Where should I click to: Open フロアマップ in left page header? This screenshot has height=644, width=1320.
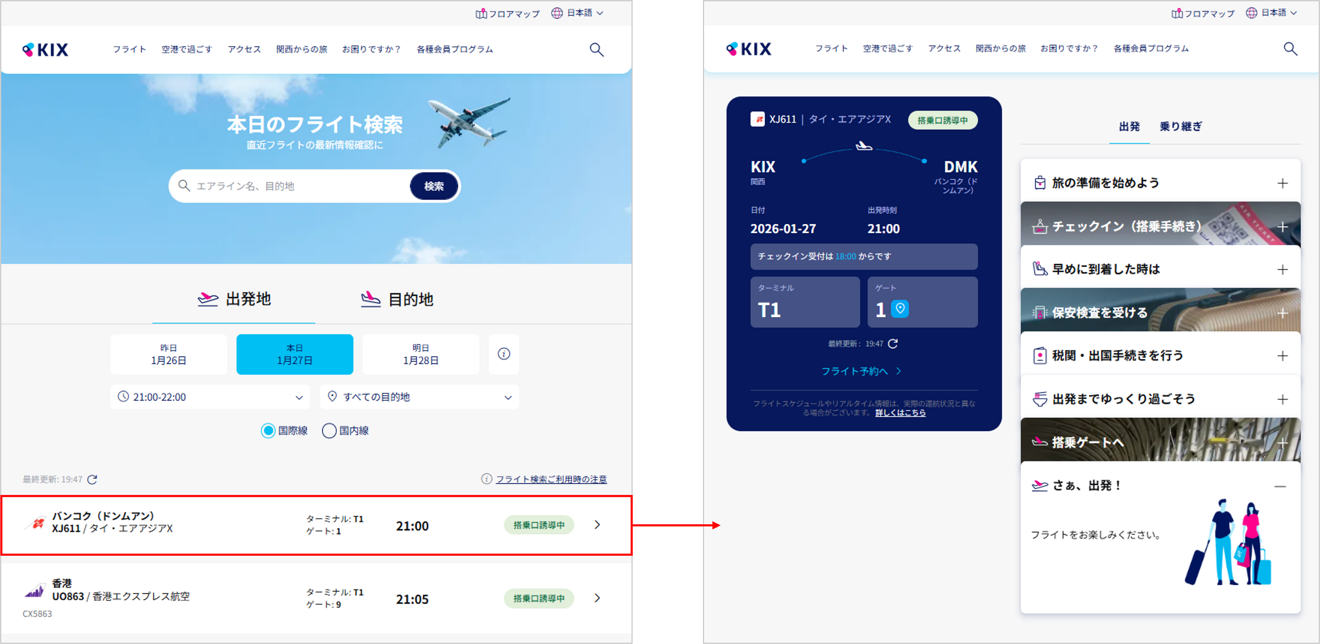coord(507,13)
